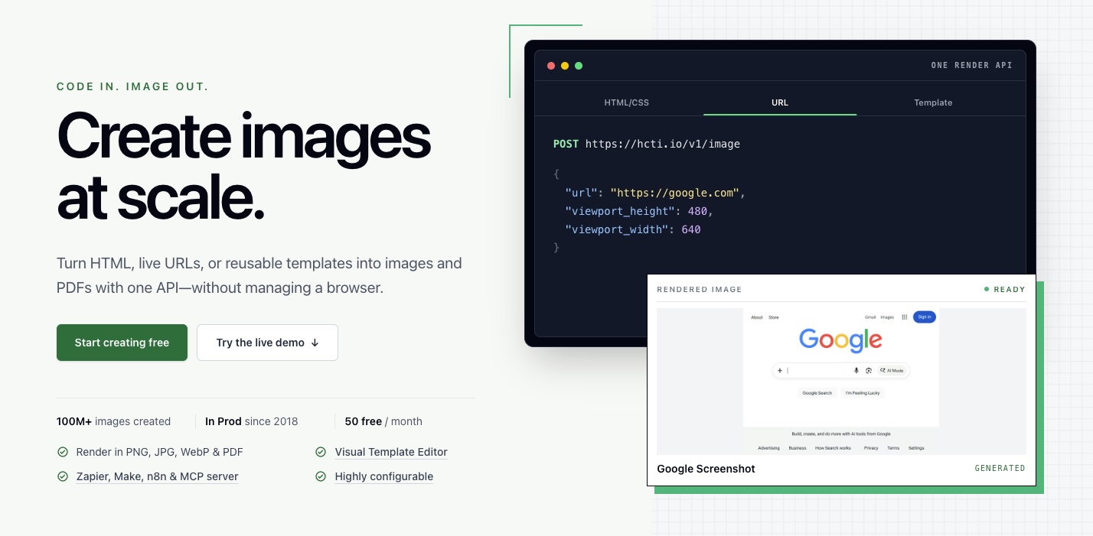
Task: Click Google apps grid icon in screenshot
Action: pos(905,317)
